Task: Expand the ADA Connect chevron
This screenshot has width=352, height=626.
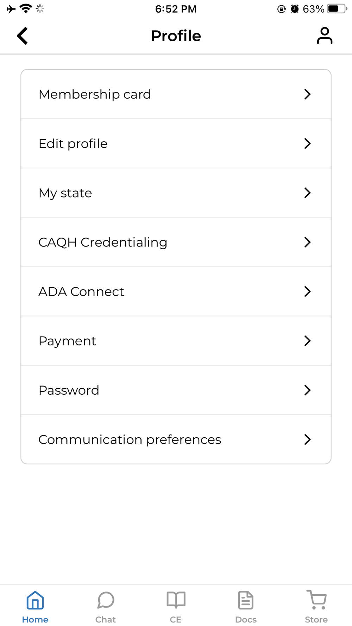Action: pyautogui.click(x=307, y=292)
